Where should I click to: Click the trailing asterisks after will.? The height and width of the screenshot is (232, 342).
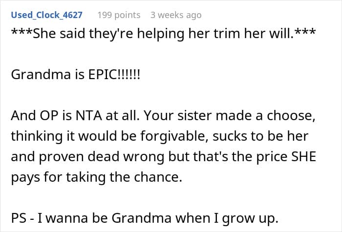305,32
